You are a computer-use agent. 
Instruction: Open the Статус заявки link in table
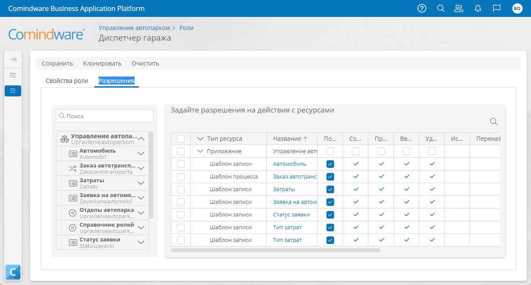[x=291, y=215]
